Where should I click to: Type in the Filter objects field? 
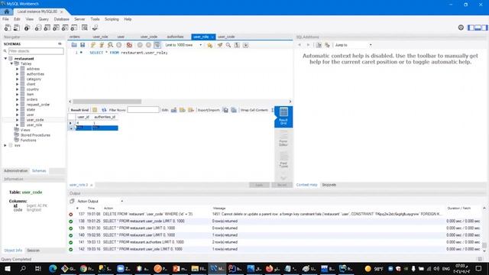click(x=36, y=51)
